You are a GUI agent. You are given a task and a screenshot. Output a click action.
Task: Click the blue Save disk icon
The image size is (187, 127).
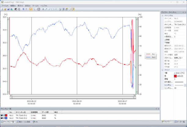[x=8, y=9]
